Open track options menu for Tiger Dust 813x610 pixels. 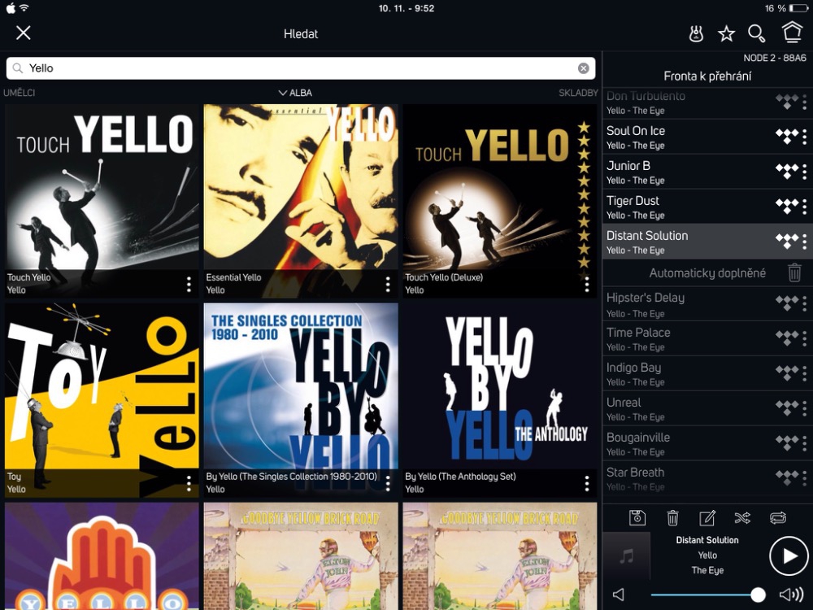coord(804,207)
